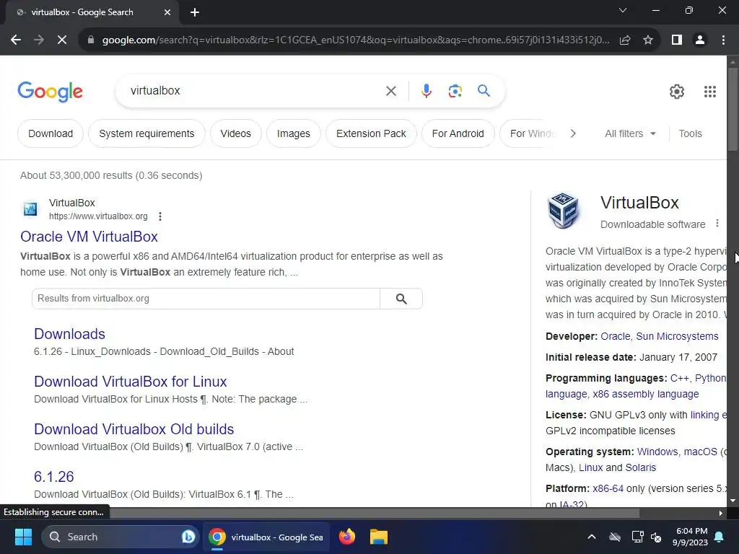Open the Chrome profile menu
This screenshot has width=739, height=554.
700,40
